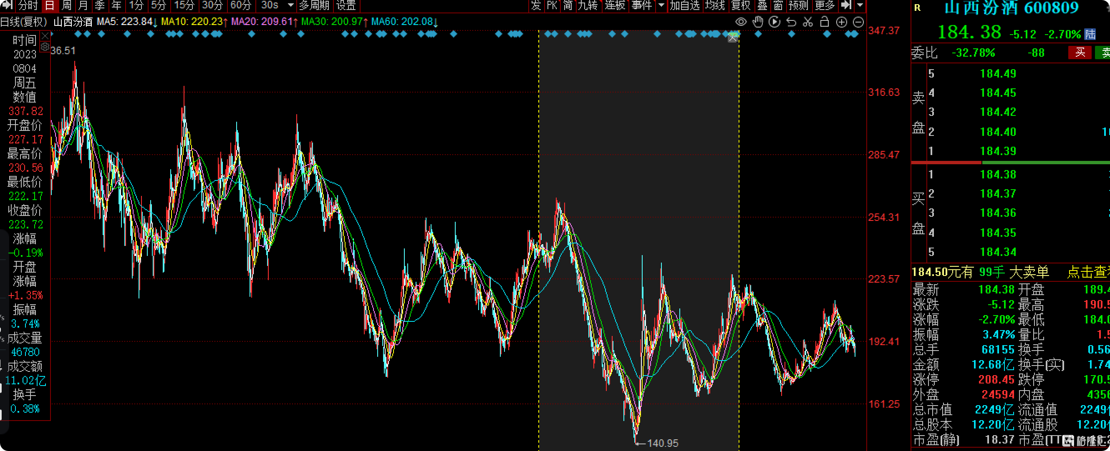The width and height of the screenshot is (1110, 451).
Task: Zoom out with the minus circle icon
Action: [858, 22]
